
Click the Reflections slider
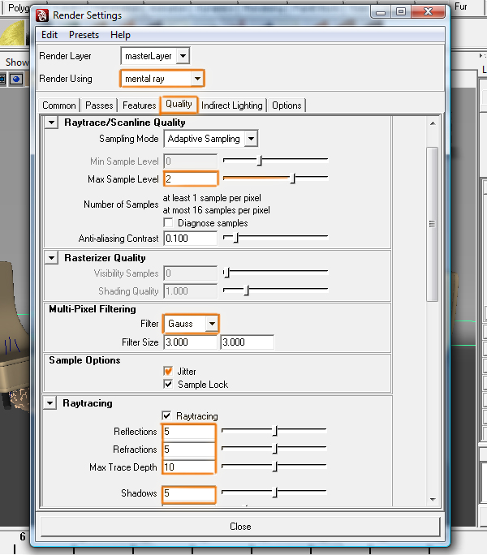coord(274,431)
